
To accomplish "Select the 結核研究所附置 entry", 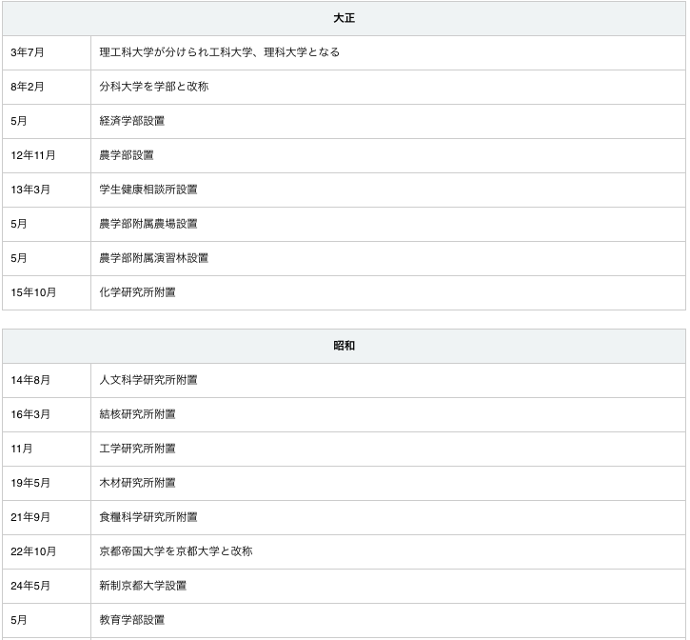I will click(388, 414).
